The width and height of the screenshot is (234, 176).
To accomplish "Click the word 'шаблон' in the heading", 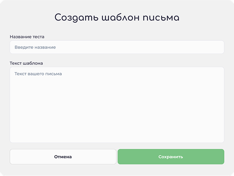I will pyautogui.click(x=120, y=17).
